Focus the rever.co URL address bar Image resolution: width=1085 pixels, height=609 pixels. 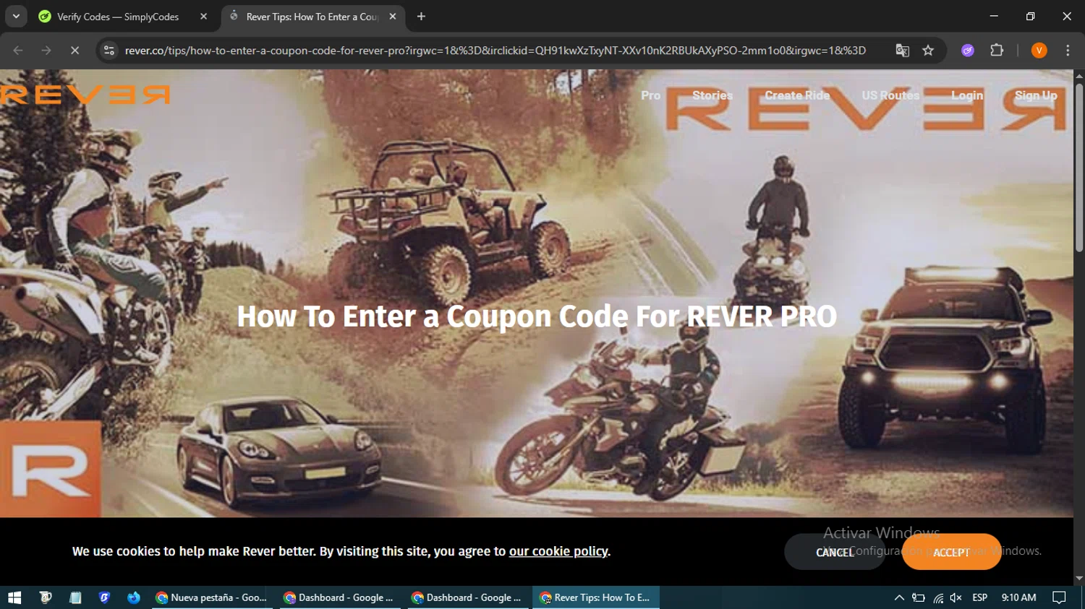click(495, 51)
